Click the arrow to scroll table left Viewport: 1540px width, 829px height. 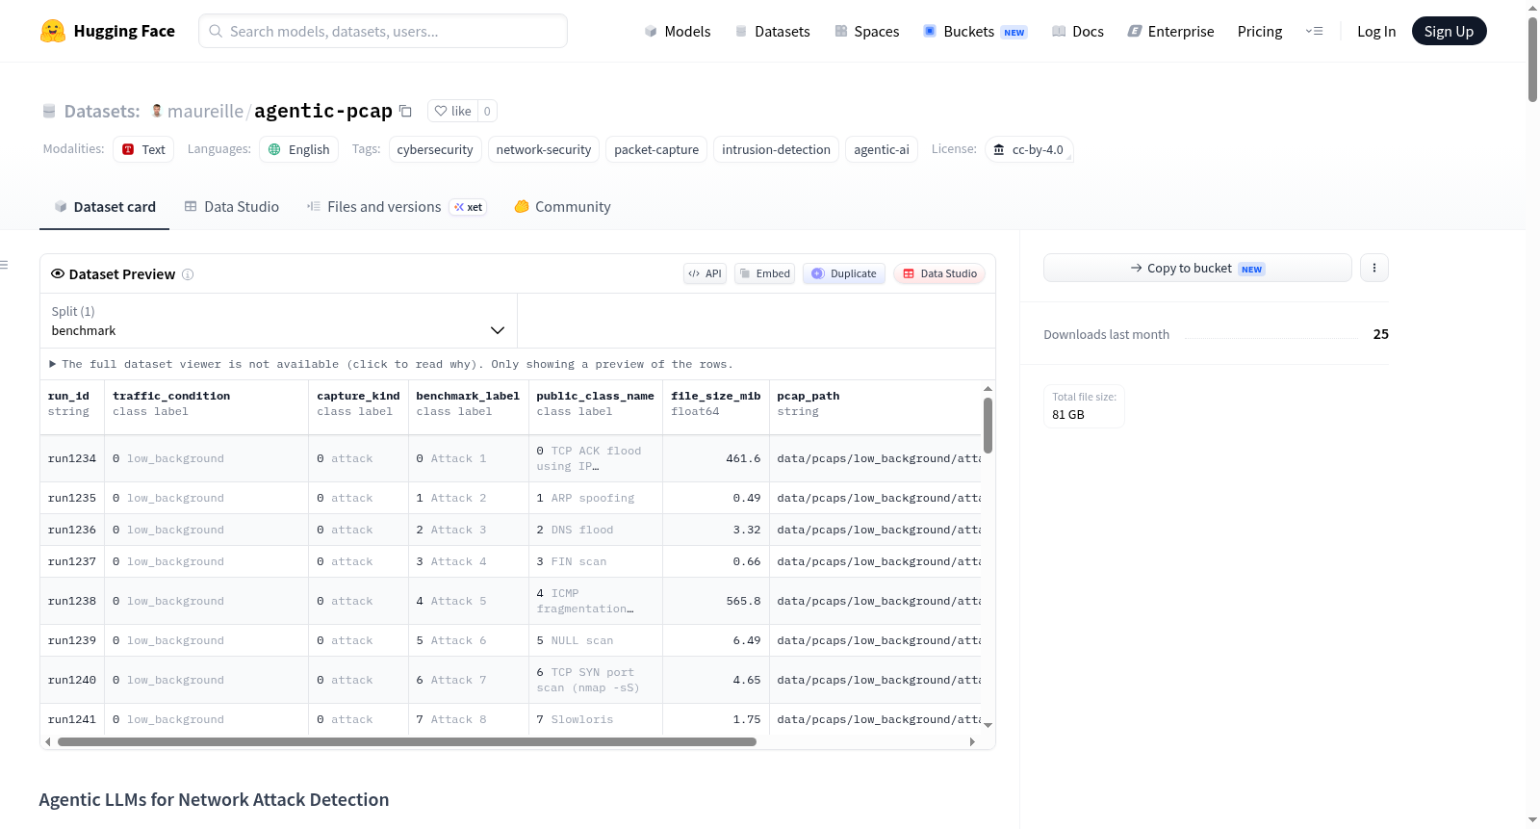click(47, 742)
